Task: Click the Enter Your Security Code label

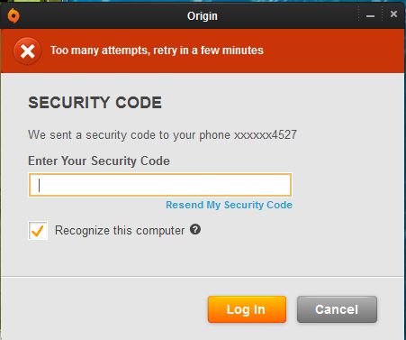Action: (99, 161)
